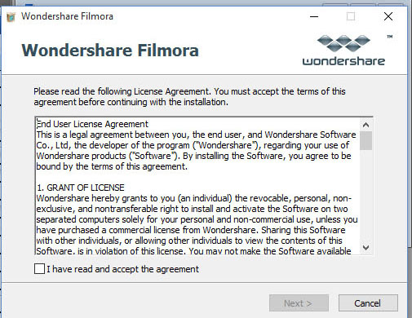Click the Next > button

pos(299,303)
